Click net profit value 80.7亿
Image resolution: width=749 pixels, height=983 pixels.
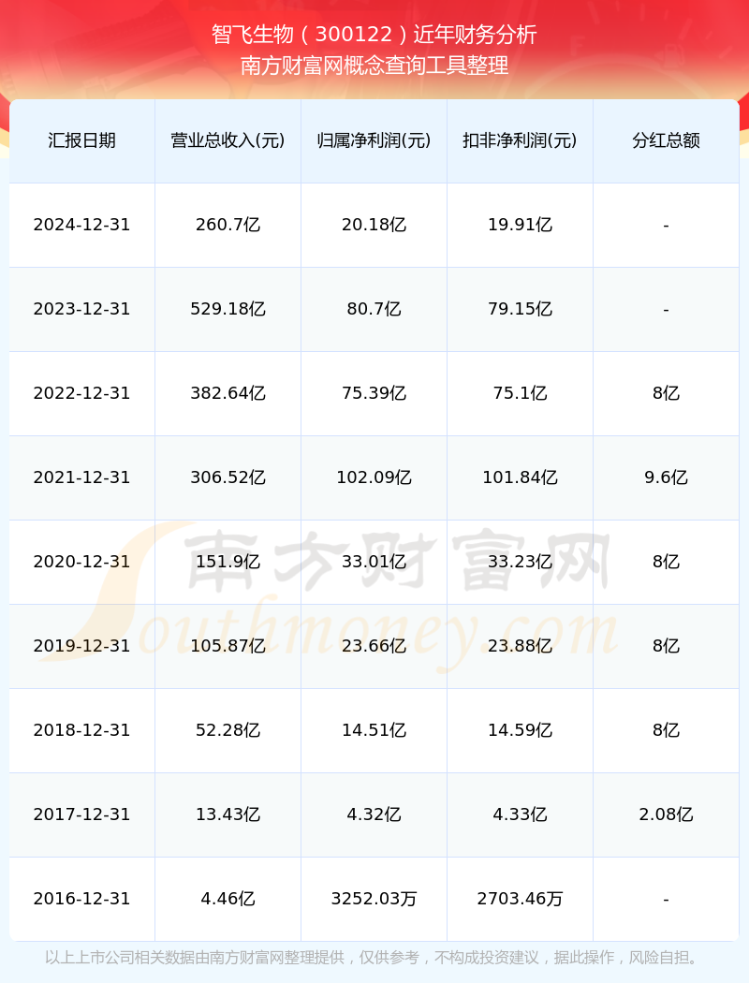click(374, 309)
